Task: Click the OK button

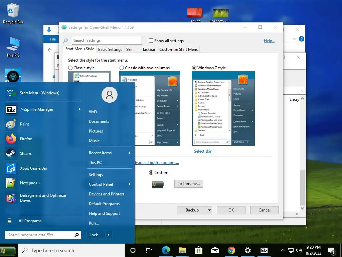Action: 231,210
